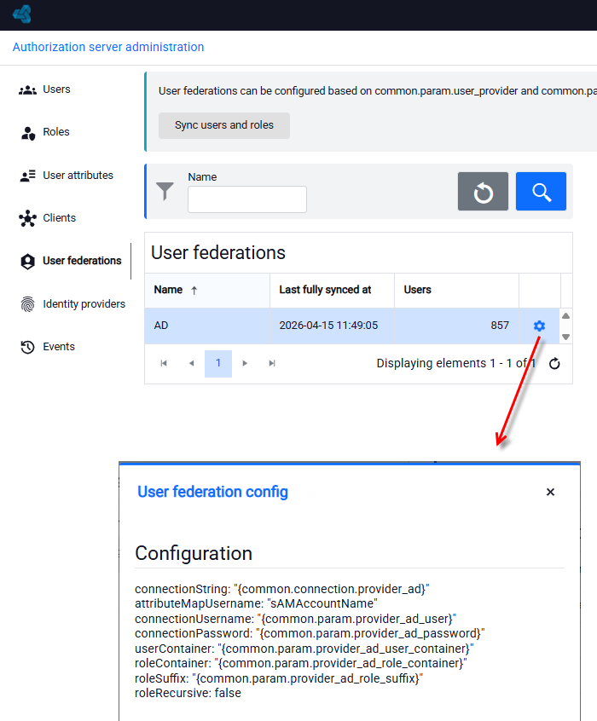Click the roleContainer configuration line
Viewport: 597px width, 721px height.
301,664
